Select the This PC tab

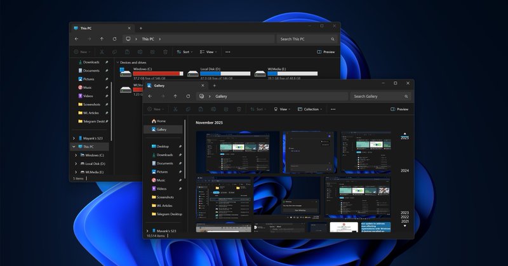click(102, 28)
